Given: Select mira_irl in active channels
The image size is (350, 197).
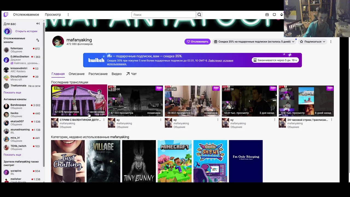Looking at the screenshot, I should pyautogui.click(x=22, y=139).
